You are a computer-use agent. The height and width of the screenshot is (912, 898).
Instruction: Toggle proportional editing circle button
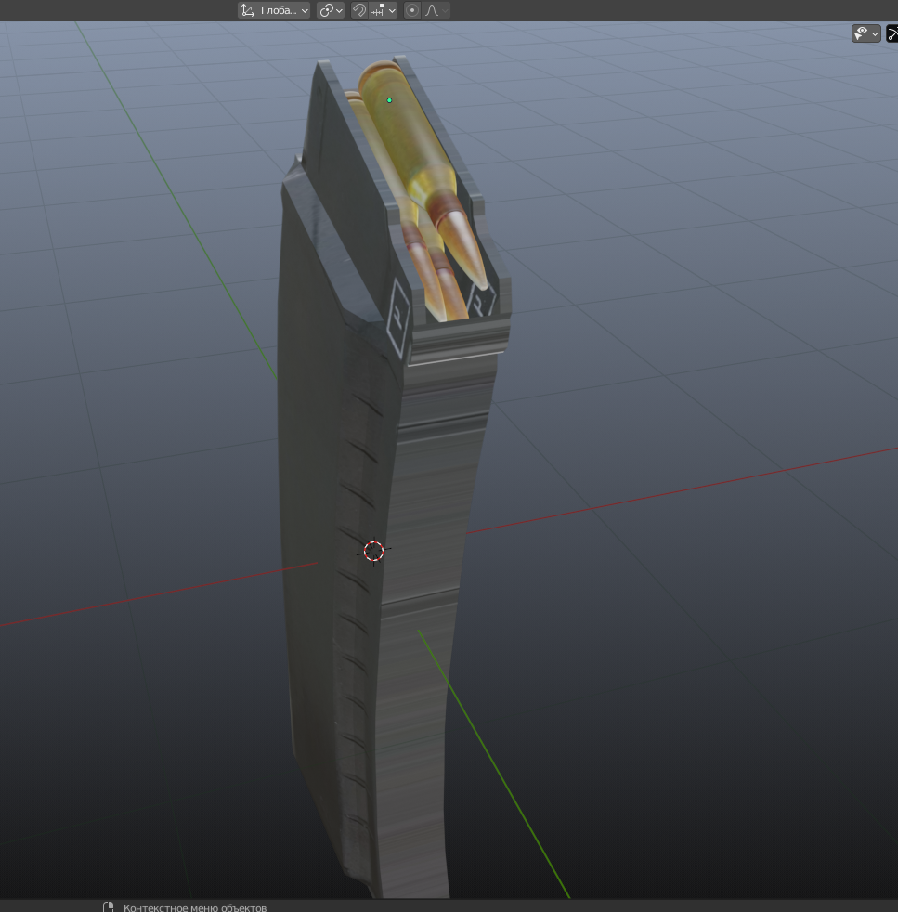(412, 10)
